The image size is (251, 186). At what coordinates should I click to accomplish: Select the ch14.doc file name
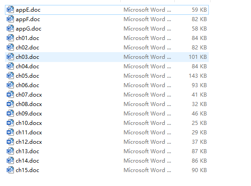[x=27, y=161]
